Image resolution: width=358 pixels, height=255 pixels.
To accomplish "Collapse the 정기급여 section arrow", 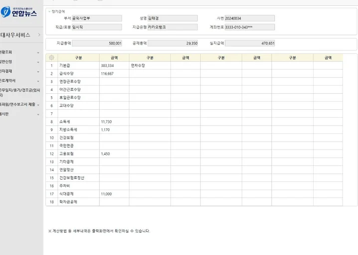I will (48, 10).
